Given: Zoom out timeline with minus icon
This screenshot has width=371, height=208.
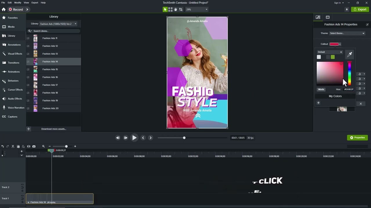Looking at the screenshot, I should [50, 146].
